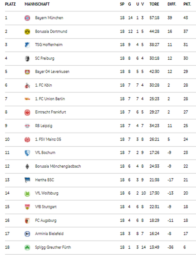The height and width of the screenshot is (255, 196).
Task: Select the TSG Hoffenheim crest icon
Action: point(27,45)
